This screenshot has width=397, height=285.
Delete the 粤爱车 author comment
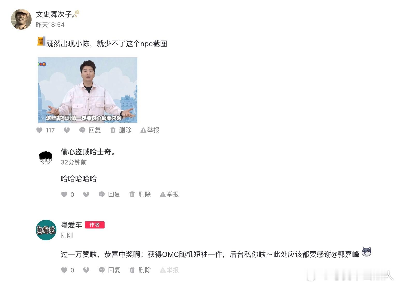[140, 270]
